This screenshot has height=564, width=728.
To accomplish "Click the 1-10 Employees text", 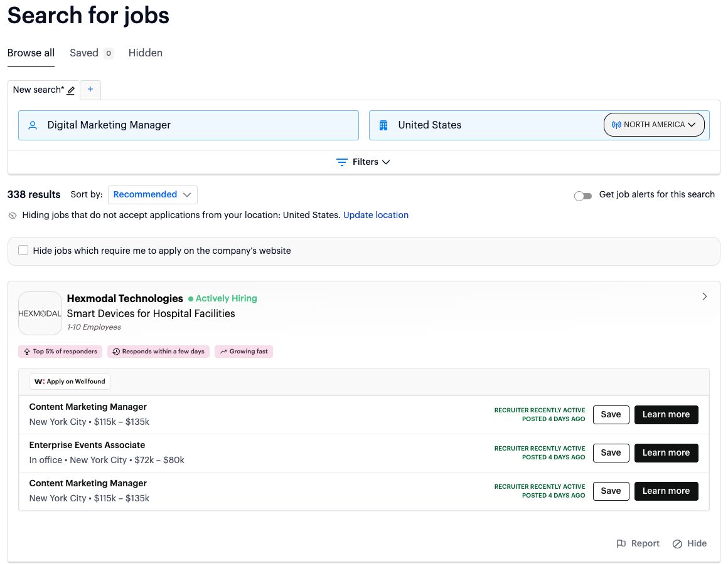I will [x=94, y=327].
